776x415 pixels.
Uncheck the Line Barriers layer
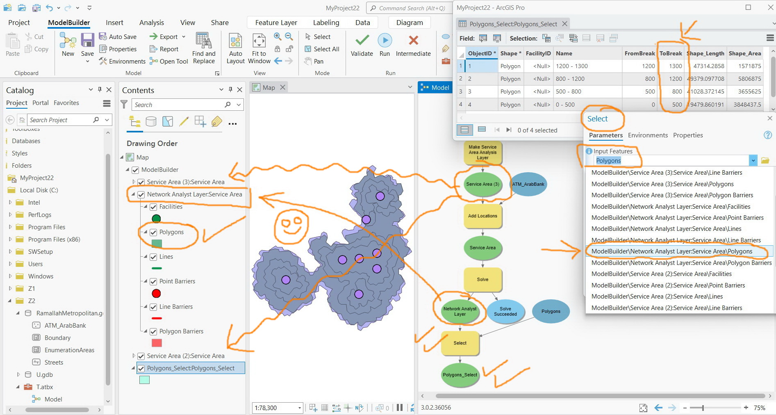(153, 307)
